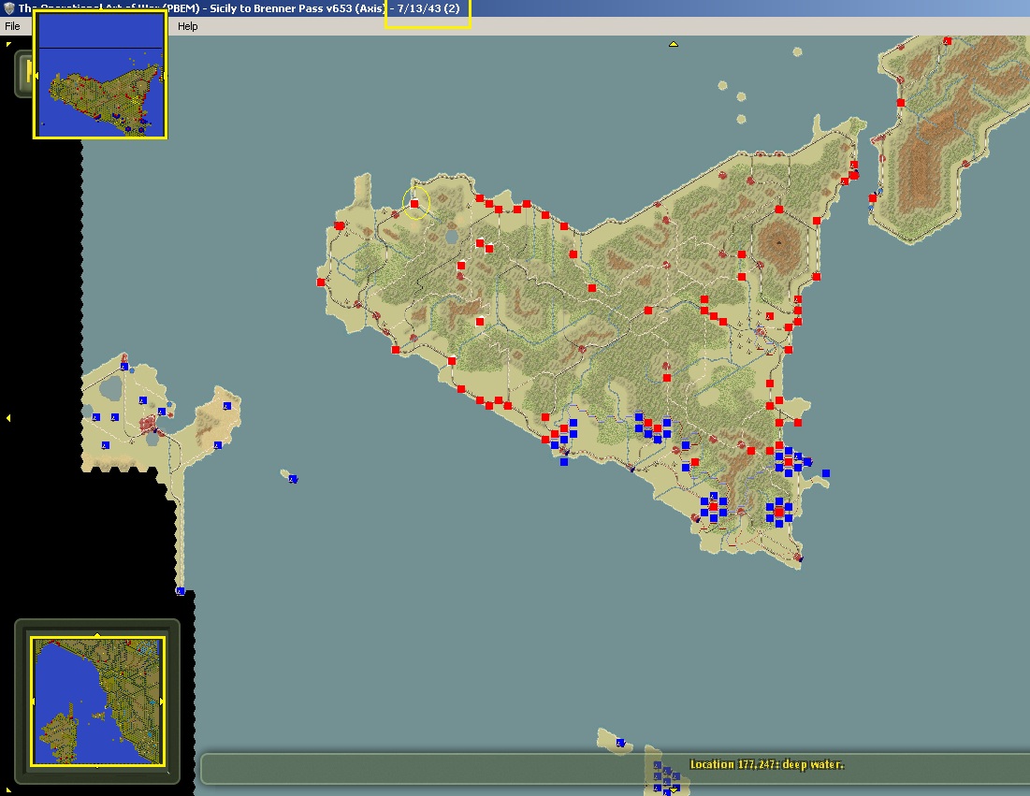Open the Help menu
Screen dimensions: 1030x796
[x=187, y=26]
